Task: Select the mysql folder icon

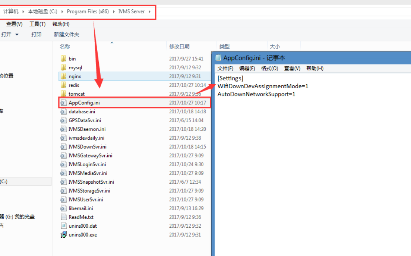Action: pos(63,67)
